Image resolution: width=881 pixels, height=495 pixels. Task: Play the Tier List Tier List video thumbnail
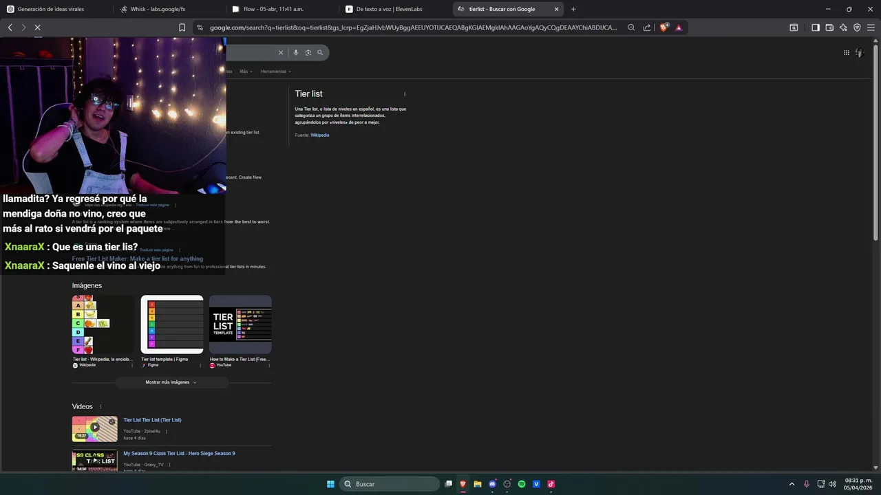click(x=95, y=429)
